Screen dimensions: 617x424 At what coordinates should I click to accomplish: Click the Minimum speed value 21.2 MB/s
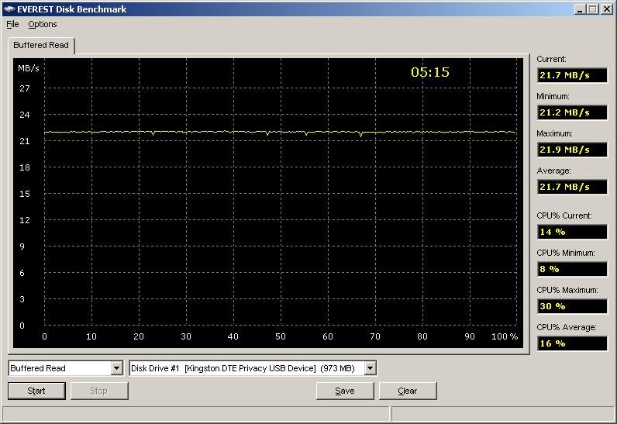point(572,112)
